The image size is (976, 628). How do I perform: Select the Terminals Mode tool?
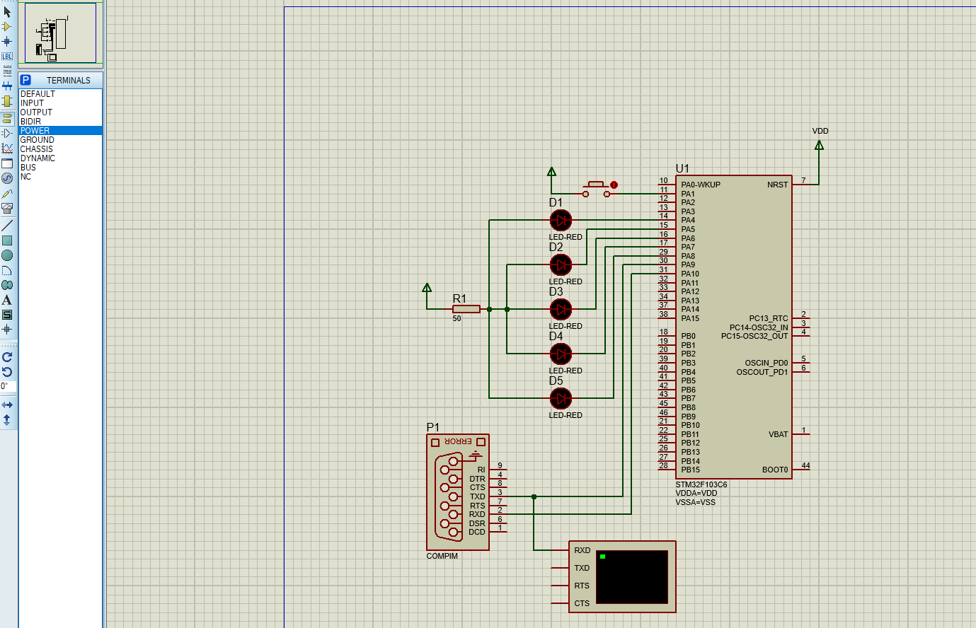click(x=7, y=118)
